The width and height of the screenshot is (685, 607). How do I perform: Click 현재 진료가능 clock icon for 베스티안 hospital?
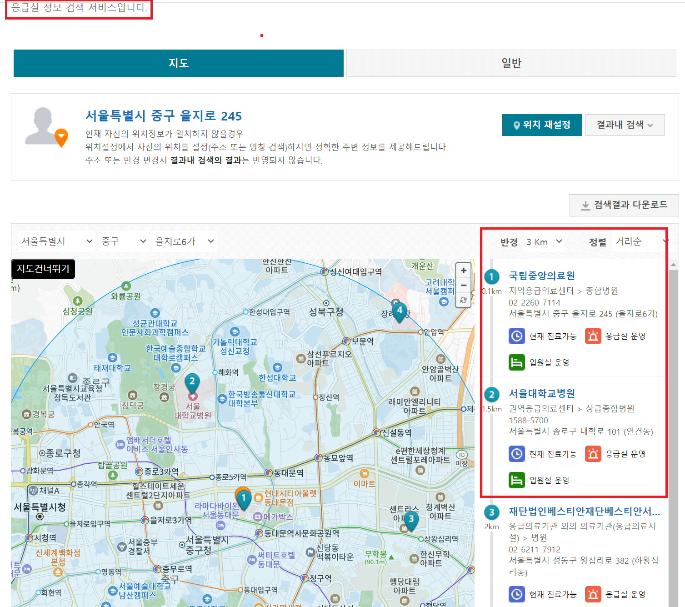coord(517,594)
